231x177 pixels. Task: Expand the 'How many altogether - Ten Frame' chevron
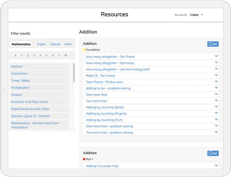[216, 56]
